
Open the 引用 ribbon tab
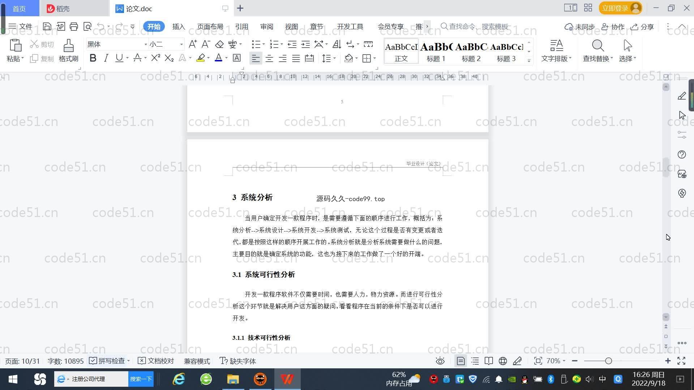tap(241, 26)
